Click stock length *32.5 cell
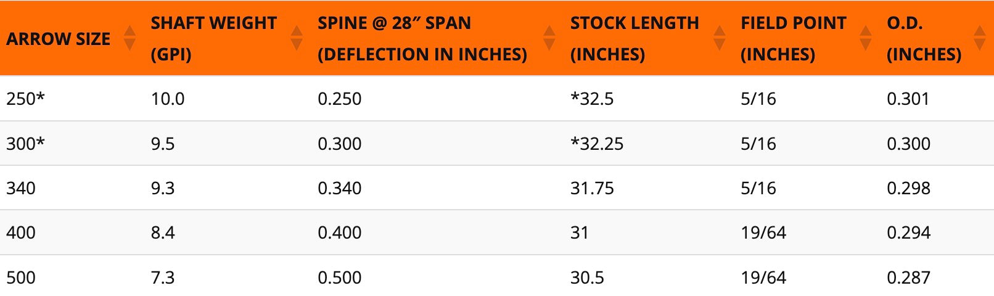 [592, 99]
